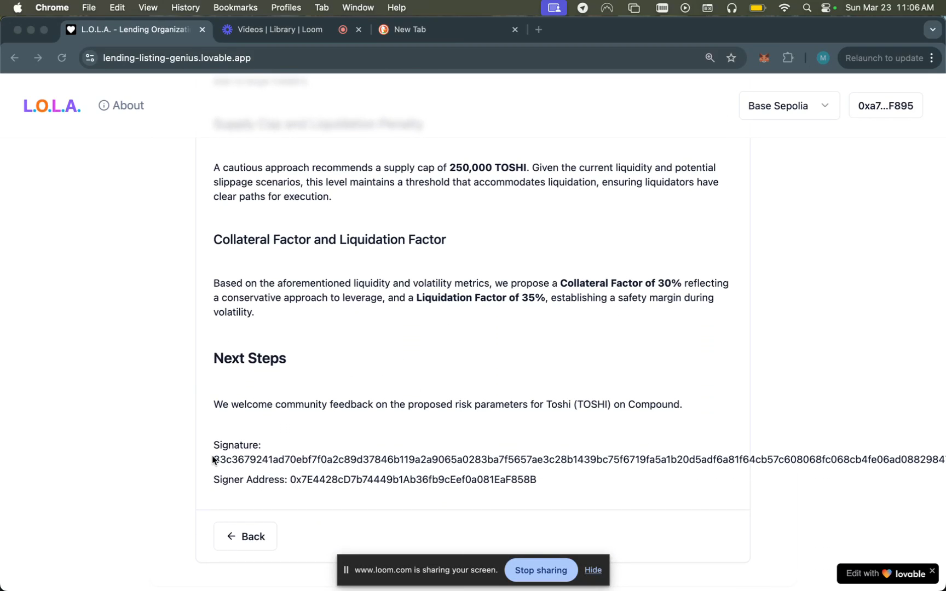The height and width of the screenshot is (591, 946).
Task: Click the Signature hash text
Action: click(x=579, y=460)
